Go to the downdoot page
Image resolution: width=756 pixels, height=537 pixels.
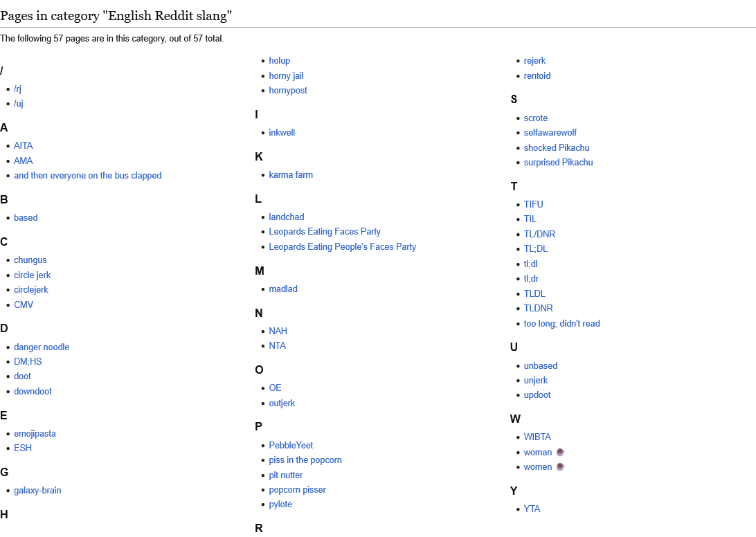point(33,392)
